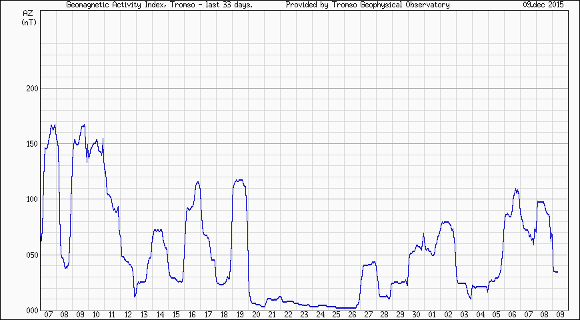The height and width of the screenshot is (320, 580).
Task: Click the "AZ (nT)" axis unit label
Action: coord(29,17)
